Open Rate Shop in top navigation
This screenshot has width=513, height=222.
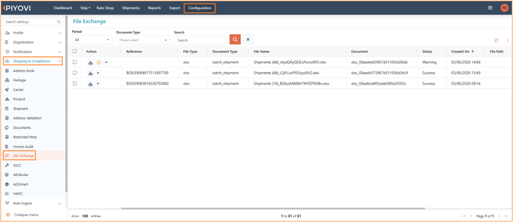click(105, 8)
